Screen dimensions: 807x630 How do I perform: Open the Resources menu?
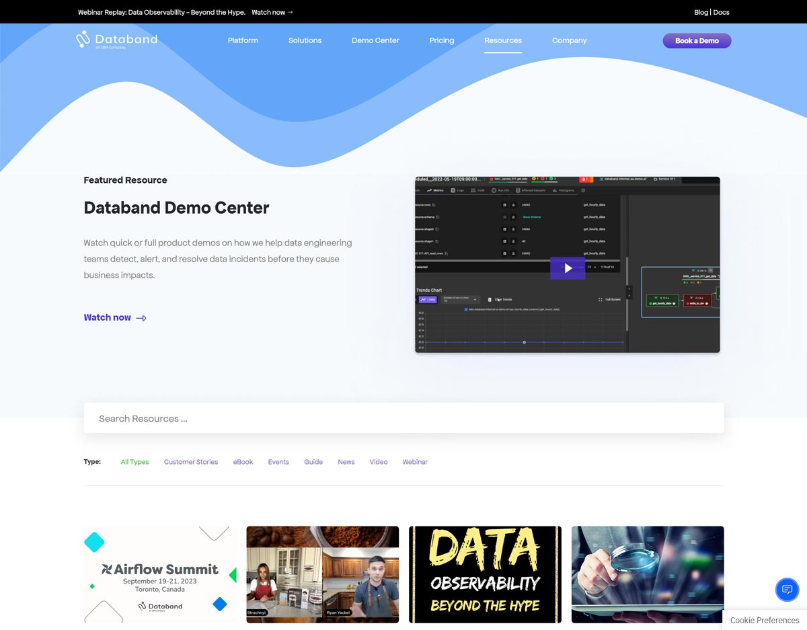pyautogui.click(x=503, y=40)
